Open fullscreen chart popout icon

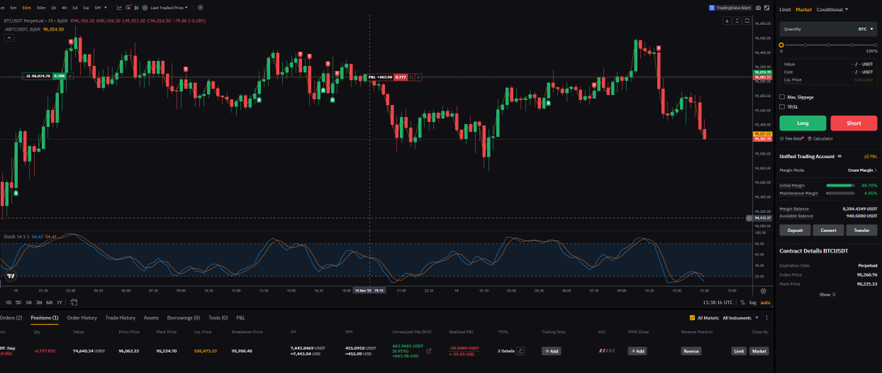pyautogui.click(x=767, y=8)
